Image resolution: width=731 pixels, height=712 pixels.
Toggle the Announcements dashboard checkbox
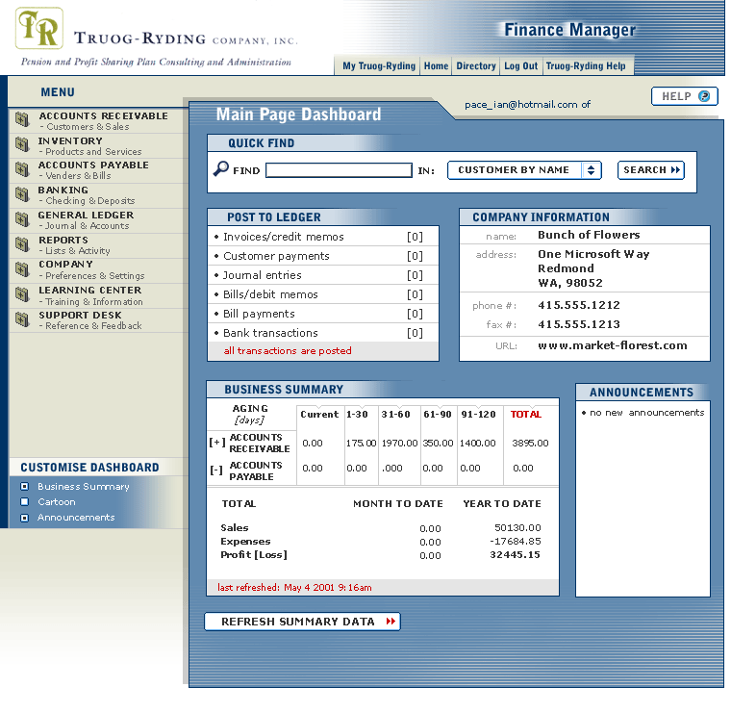click(x=25, y=518)
